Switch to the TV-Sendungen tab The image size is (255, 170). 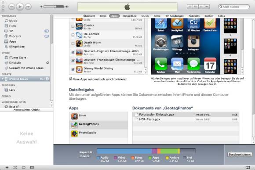[175, 16]
